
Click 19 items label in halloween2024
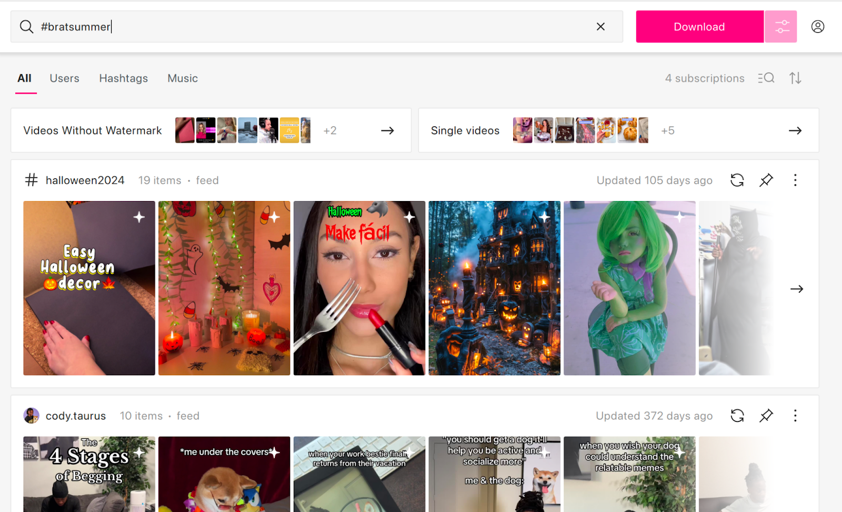tap(160, 180)
